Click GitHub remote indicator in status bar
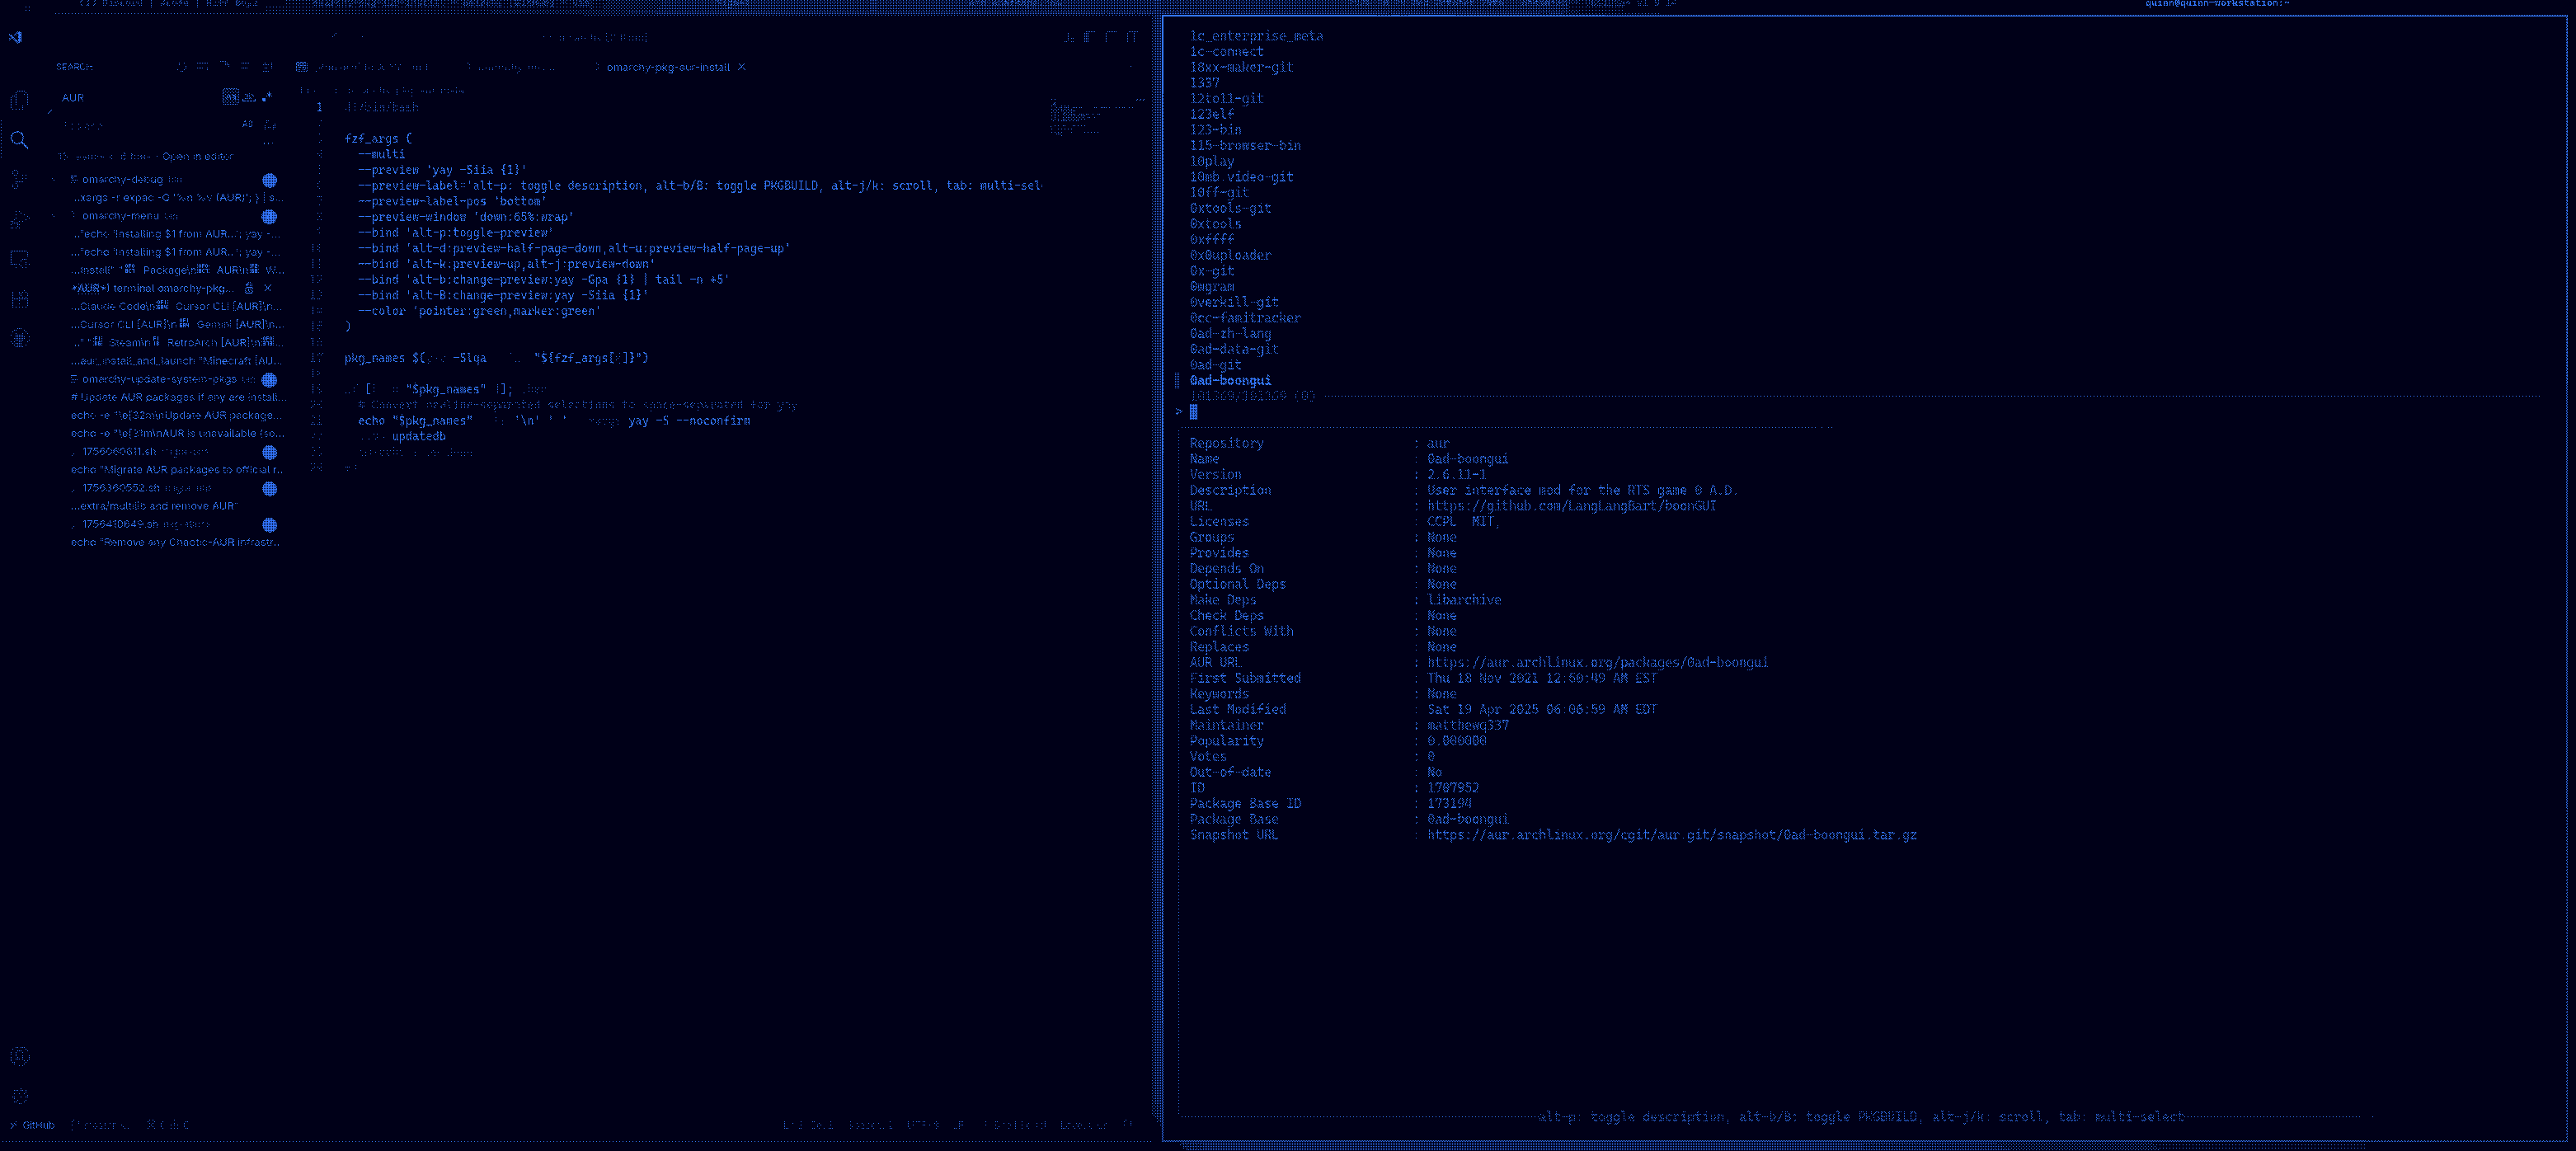 (33, 1125)
